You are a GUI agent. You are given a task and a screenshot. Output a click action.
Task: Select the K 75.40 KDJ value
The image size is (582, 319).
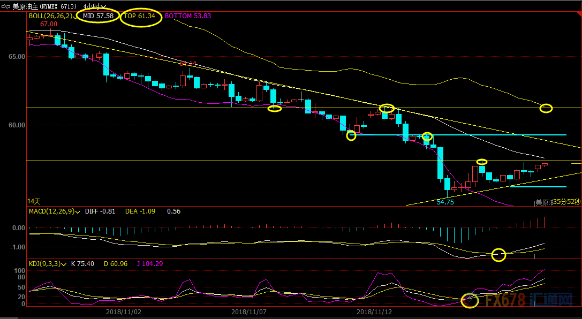click(82, 264)
